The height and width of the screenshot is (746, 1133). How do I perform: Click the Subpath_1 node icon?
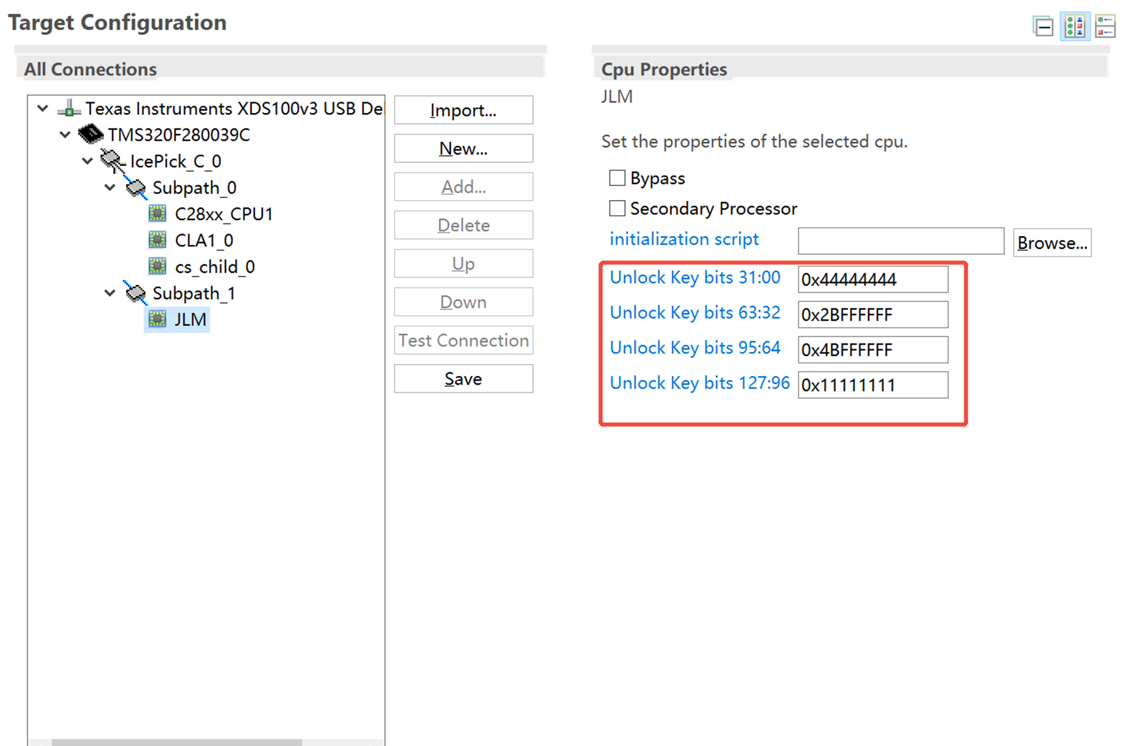[x=136, y=293]
